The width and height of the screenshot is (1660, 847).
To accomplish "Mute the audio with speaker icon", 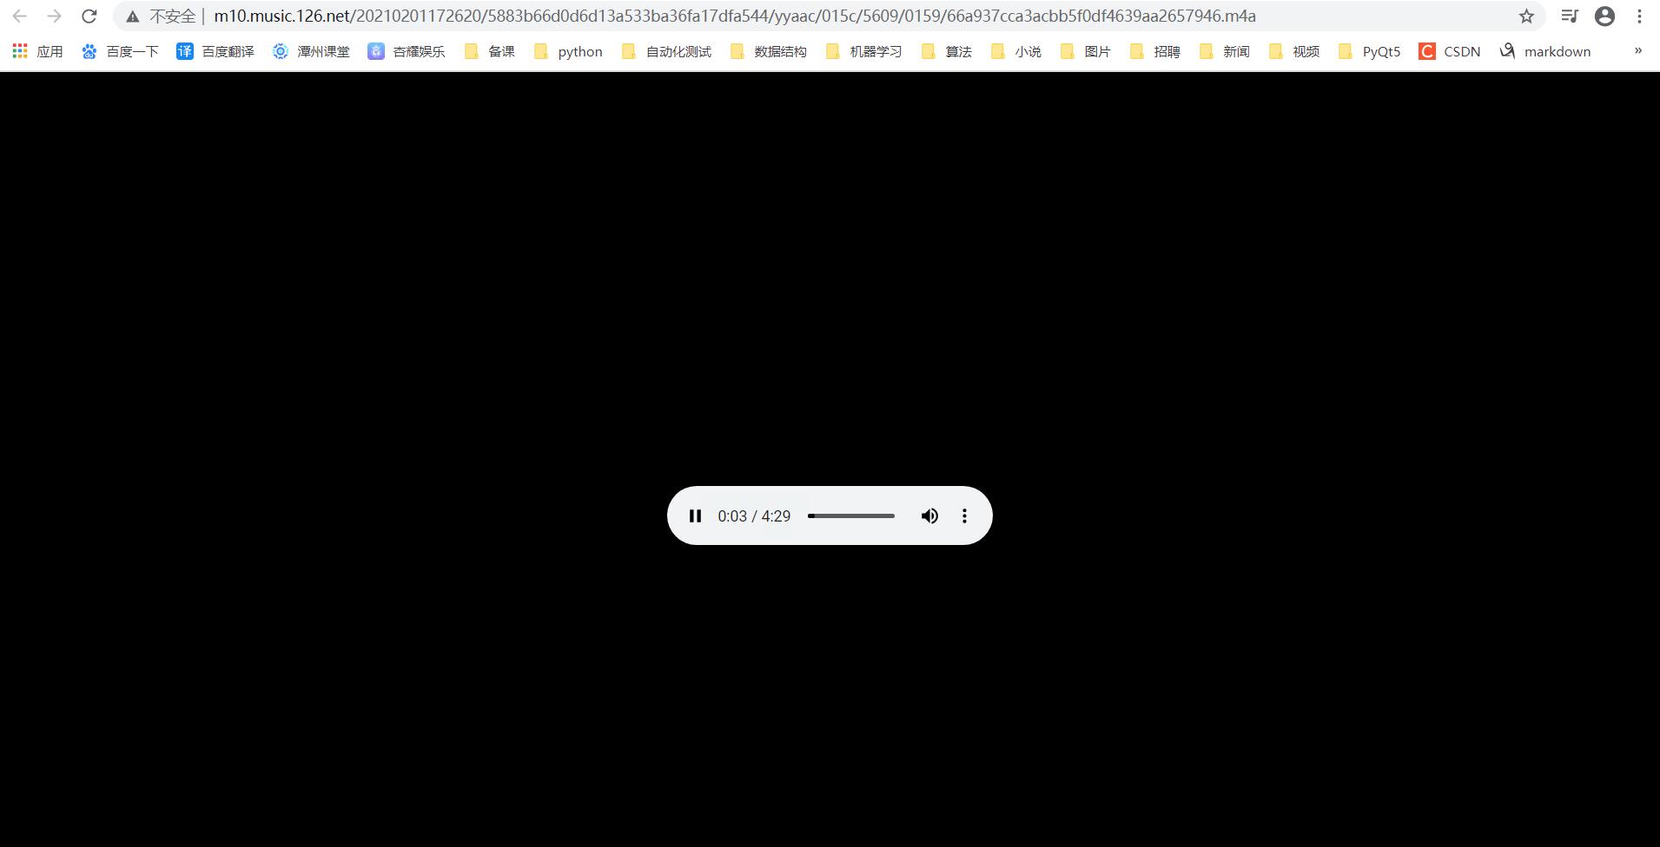I will (x=929, y=515).
